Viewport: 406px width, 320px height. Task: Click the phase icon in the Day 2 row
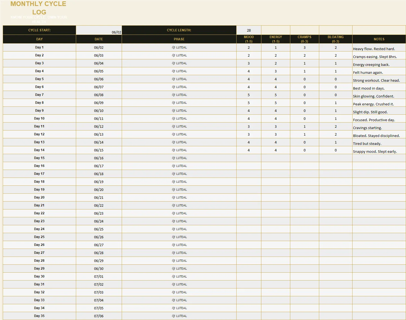point(173,55)
